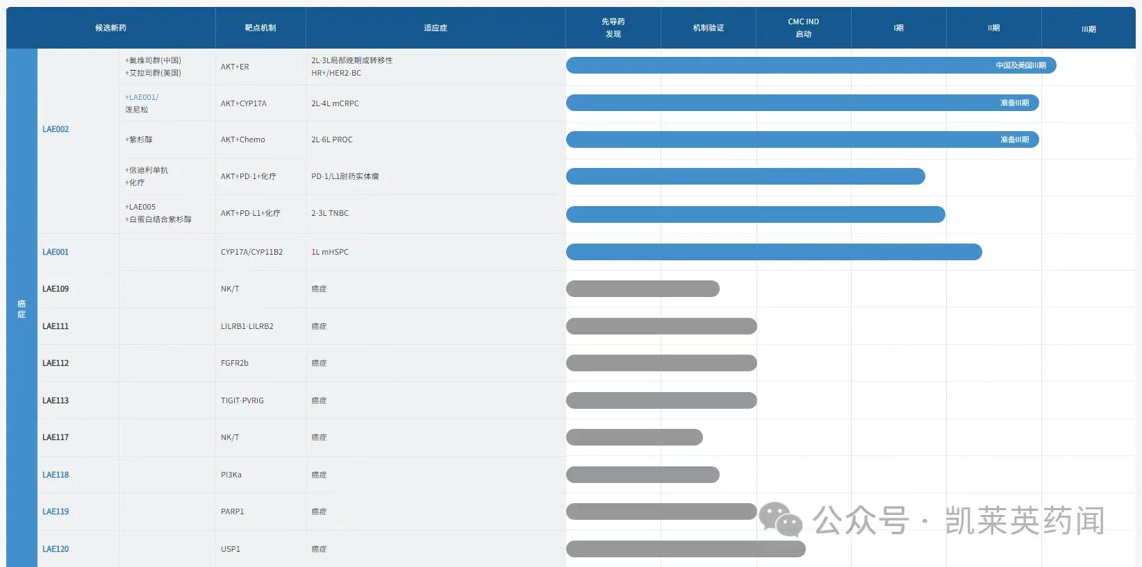Click the LAE118 gray progress bar
Image resolution: width=1142 pixels, height=567 pixels.
tap(643, 475)
